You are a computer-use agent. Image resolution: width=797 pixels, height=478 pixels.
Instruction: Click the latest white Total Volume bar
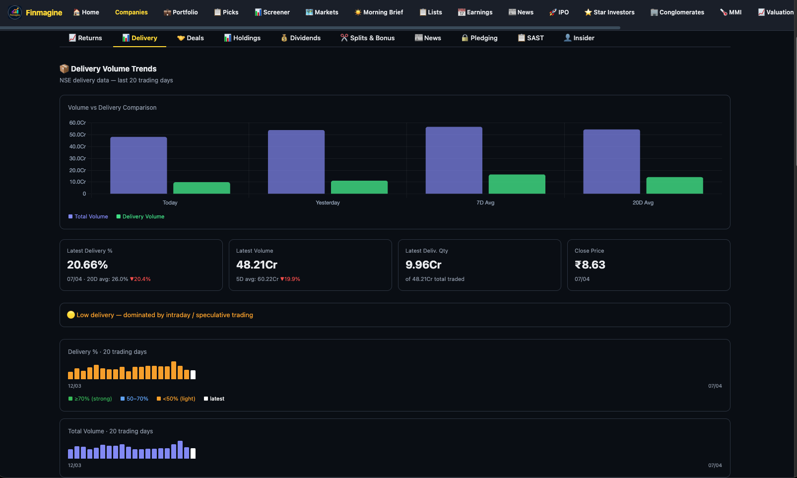[193, 453]
